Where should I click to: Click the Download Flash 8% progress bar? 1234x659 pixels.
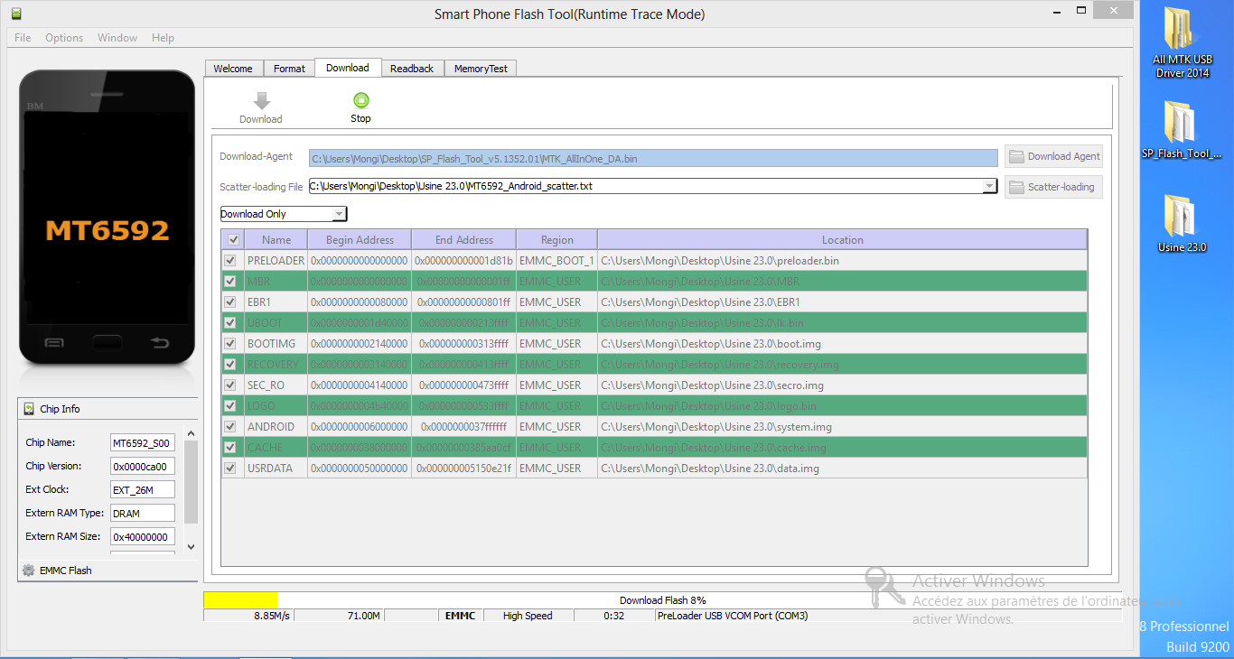(662, 600)
